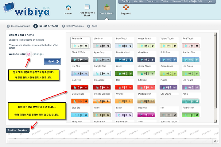This screenshot has height=147, width=221.
Task: Pick the Party Green theme
Action: click(191, 112)
